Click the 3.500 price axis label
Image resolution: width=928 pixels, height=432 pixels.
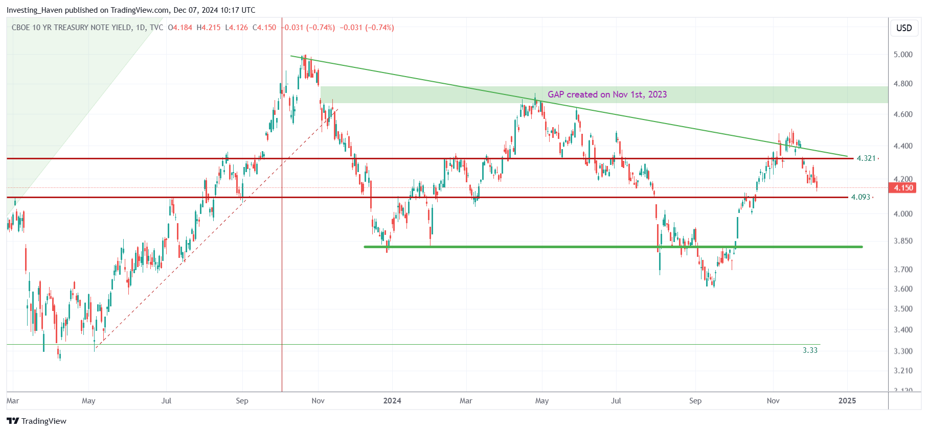903,309
